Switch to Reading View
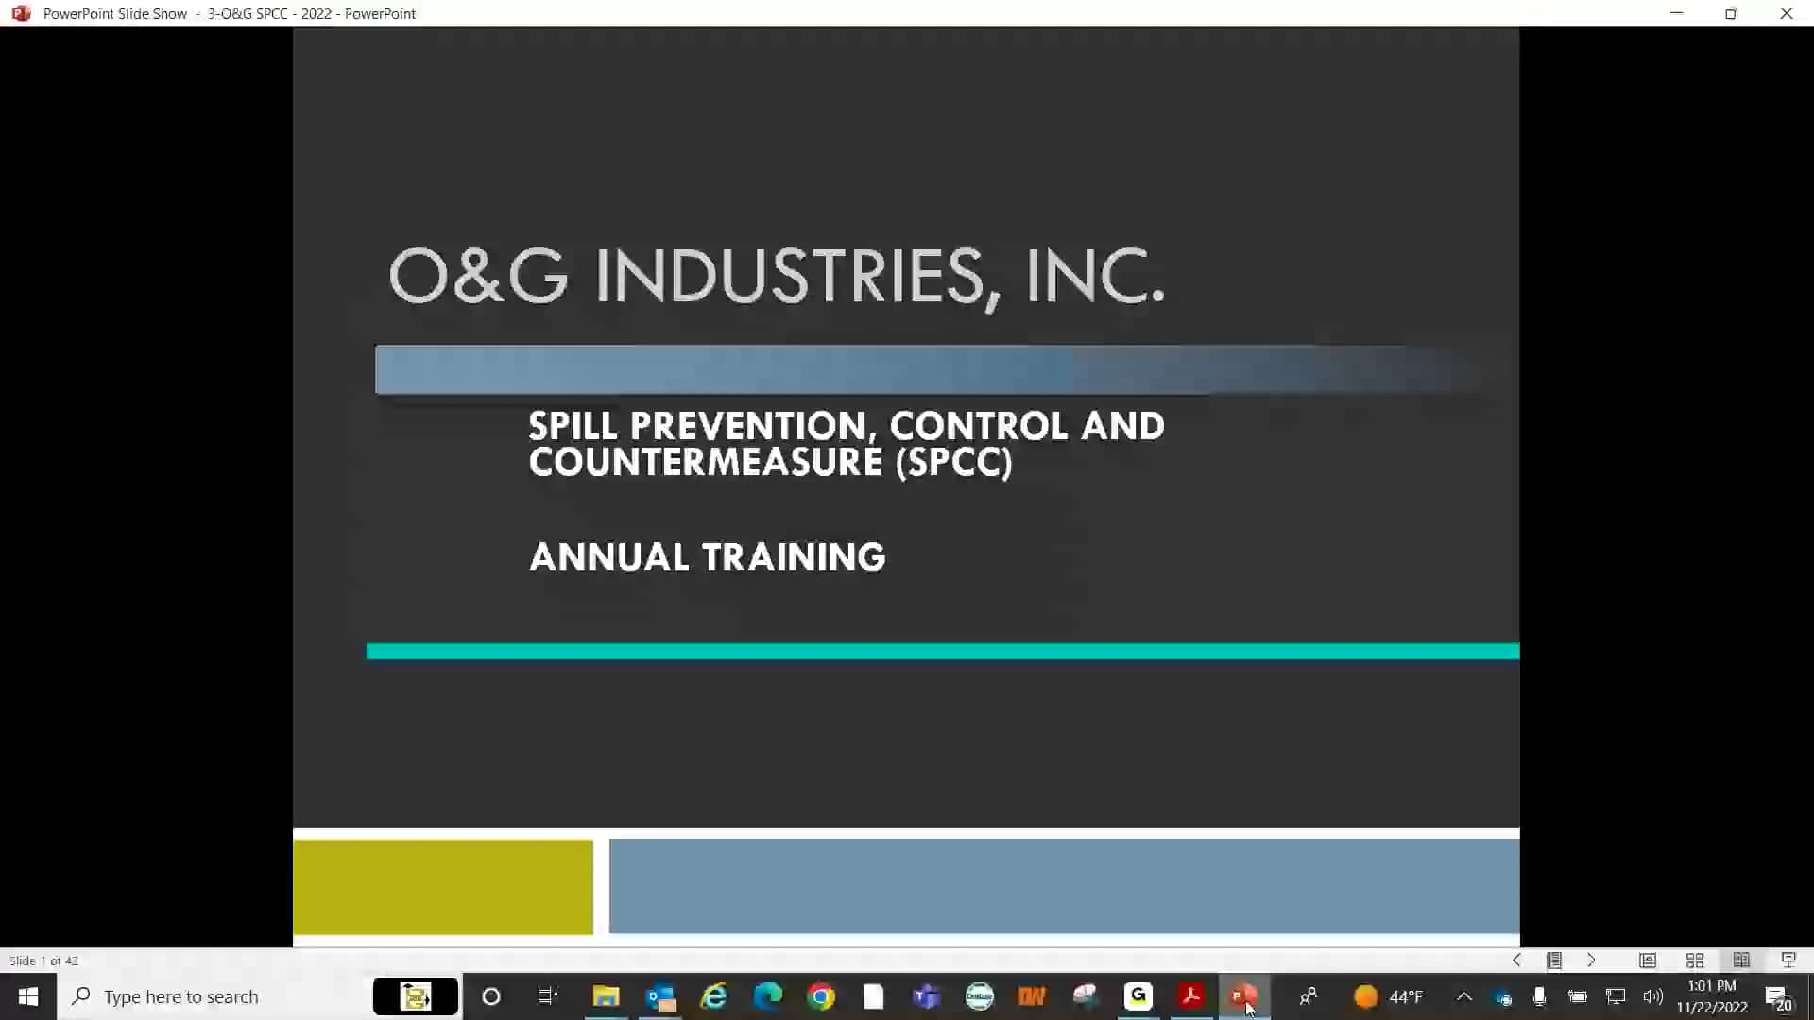Screen dimensions: 1814x1020 tap(1740, 960)
